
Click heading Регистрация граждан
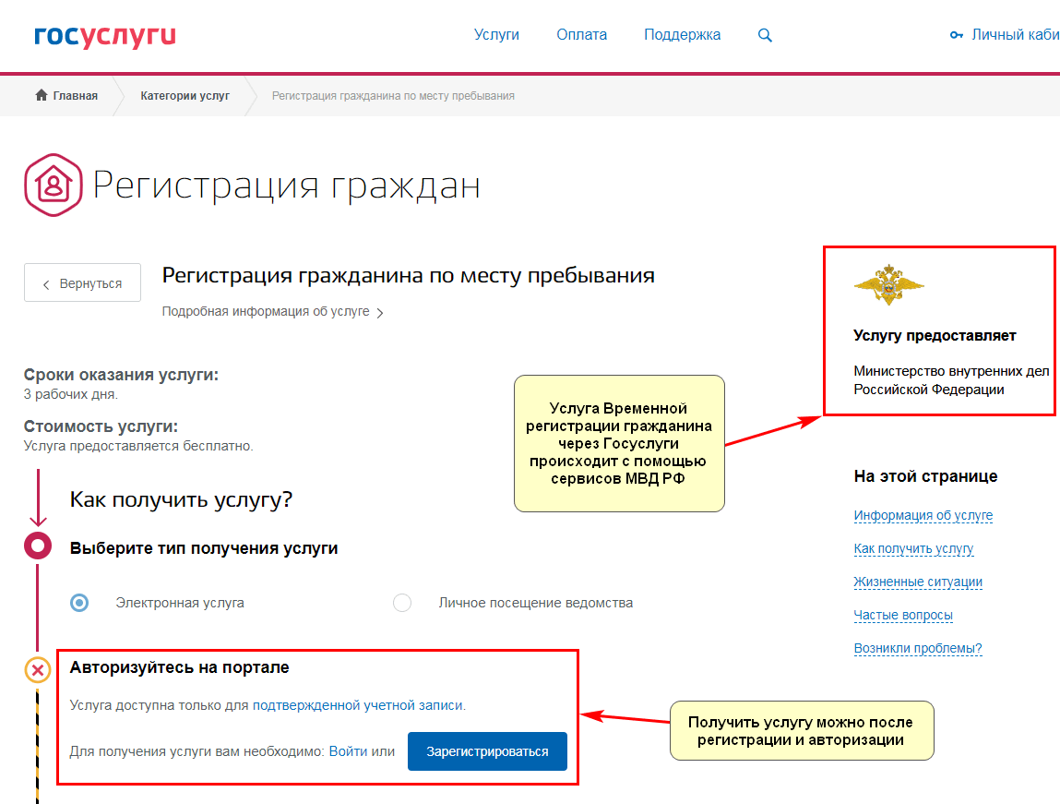tap(287, 186)
